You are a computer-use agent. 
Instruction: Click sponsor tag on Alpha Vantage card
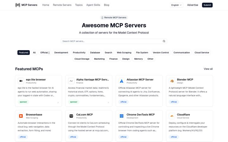73,102
